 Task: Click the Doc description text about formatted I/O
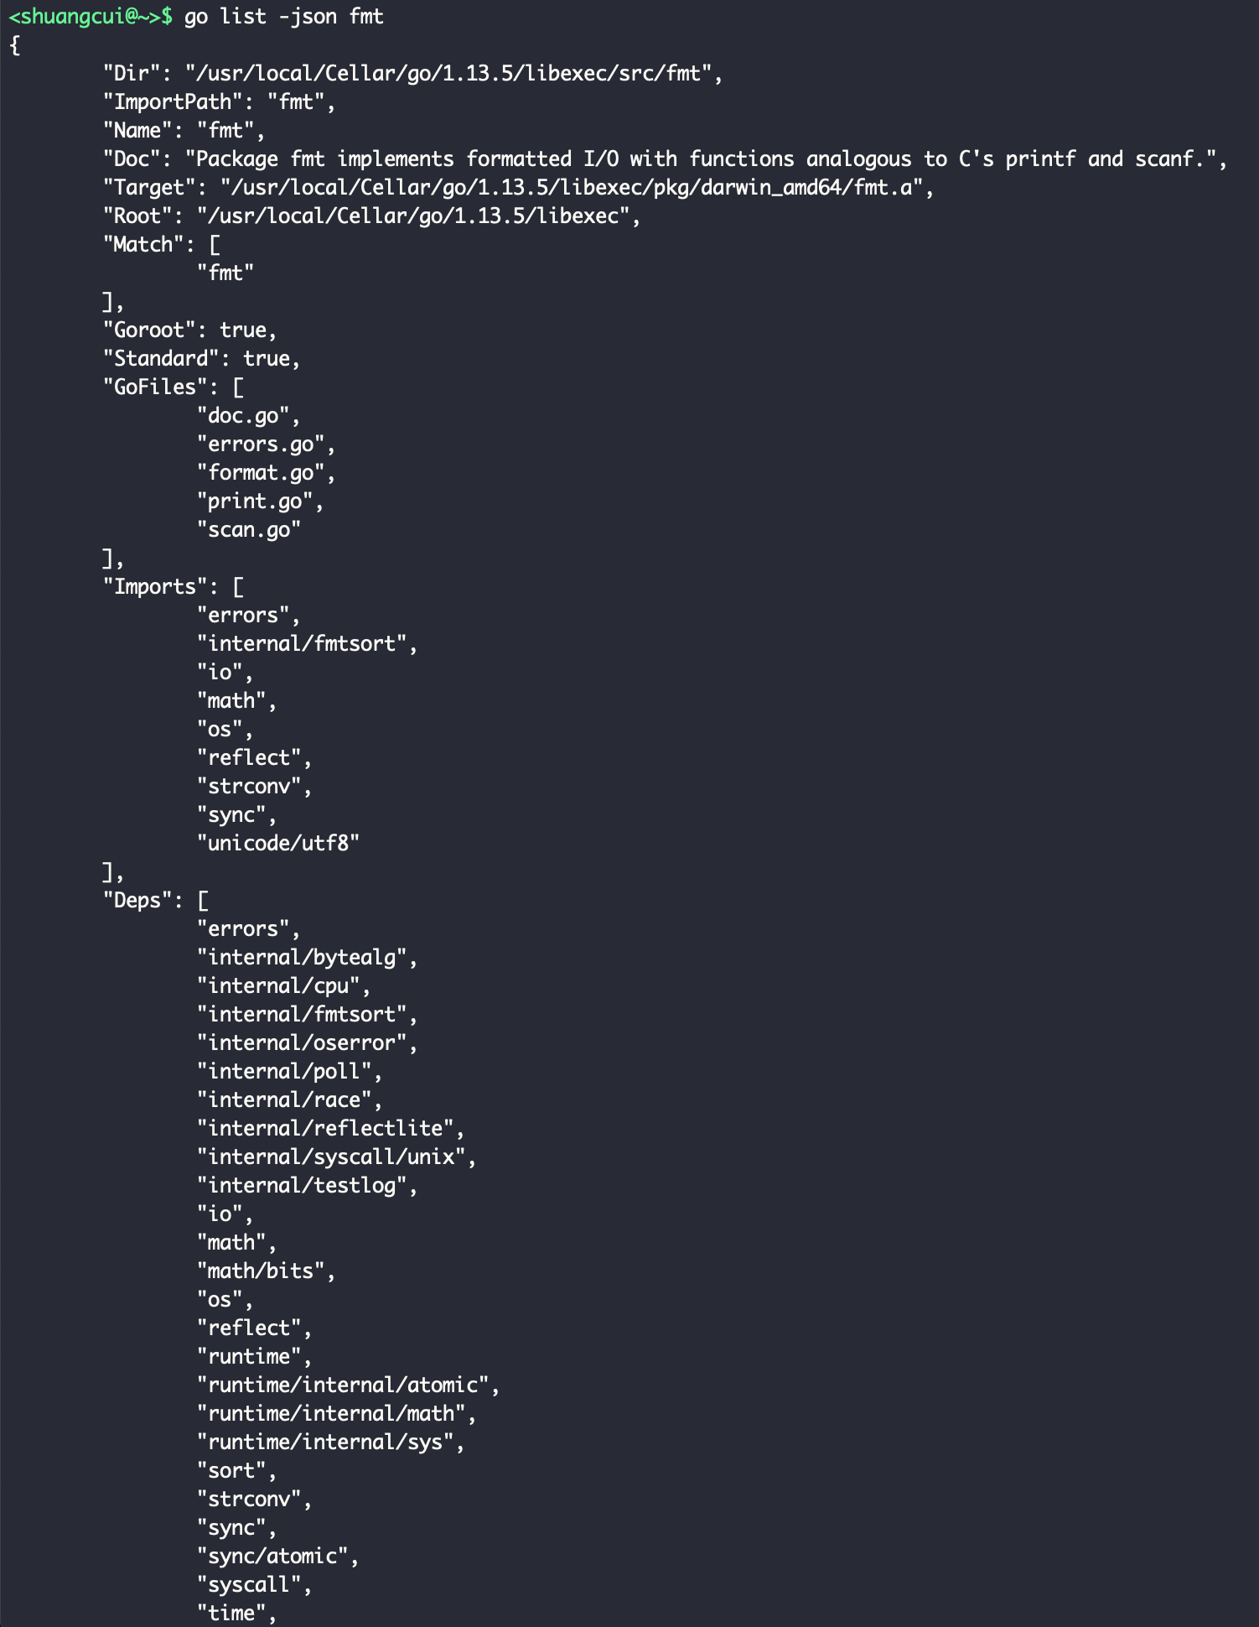(706, 159)
